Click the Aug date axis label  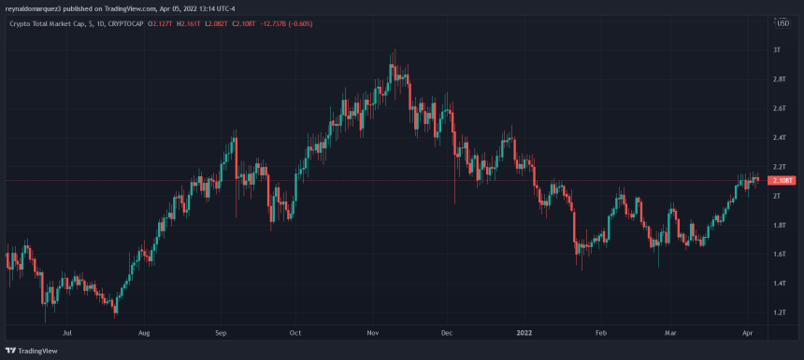point(145,333)
